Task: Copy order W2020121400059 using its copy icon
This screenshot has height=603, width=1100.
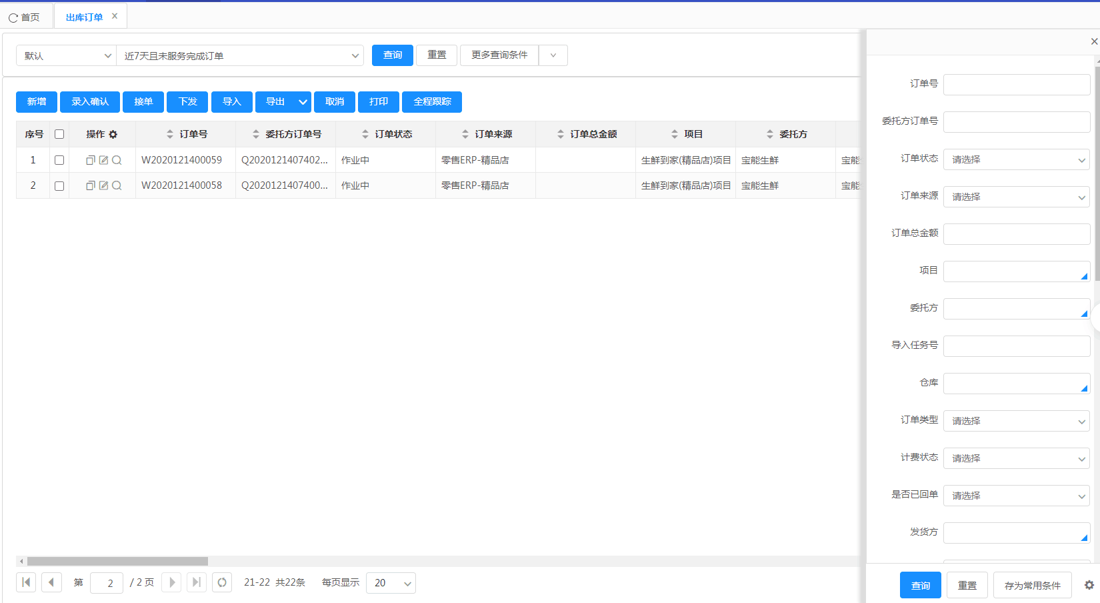Action: (91, 159)
